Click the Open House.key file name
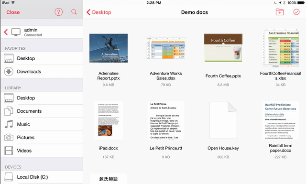The width and height of the screenshot is (306, 184). click(x=223, y=148)
